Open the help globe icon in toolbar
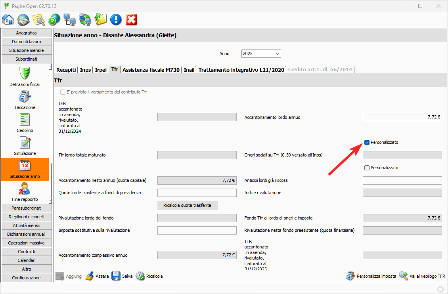The image size is (448, 294). click(x=54, y=19)
